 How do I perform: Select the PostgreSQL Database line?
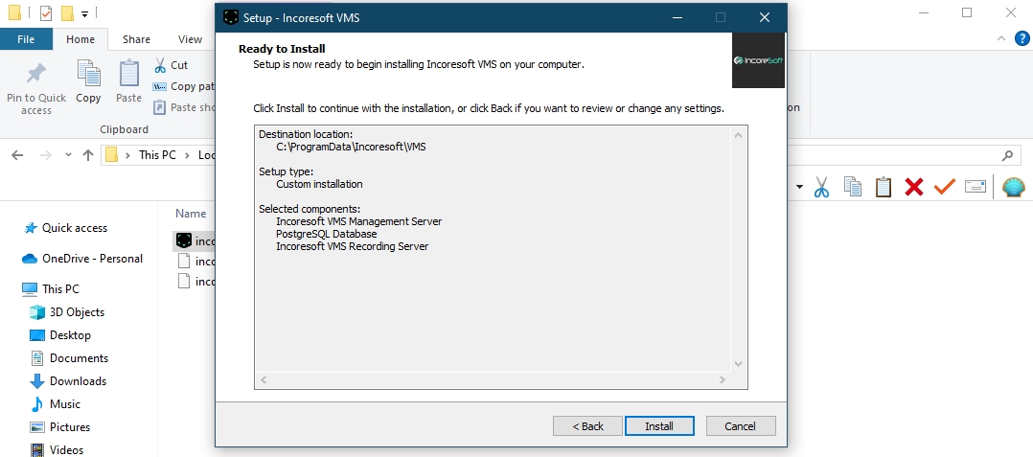pos(327,234)
